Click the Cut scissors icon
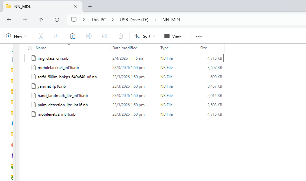This screenshot has height=181, width=306. (41, 36)
